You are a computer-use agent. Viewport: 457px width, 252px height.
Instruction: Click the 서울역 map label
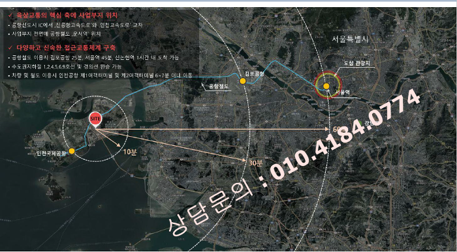343,92
